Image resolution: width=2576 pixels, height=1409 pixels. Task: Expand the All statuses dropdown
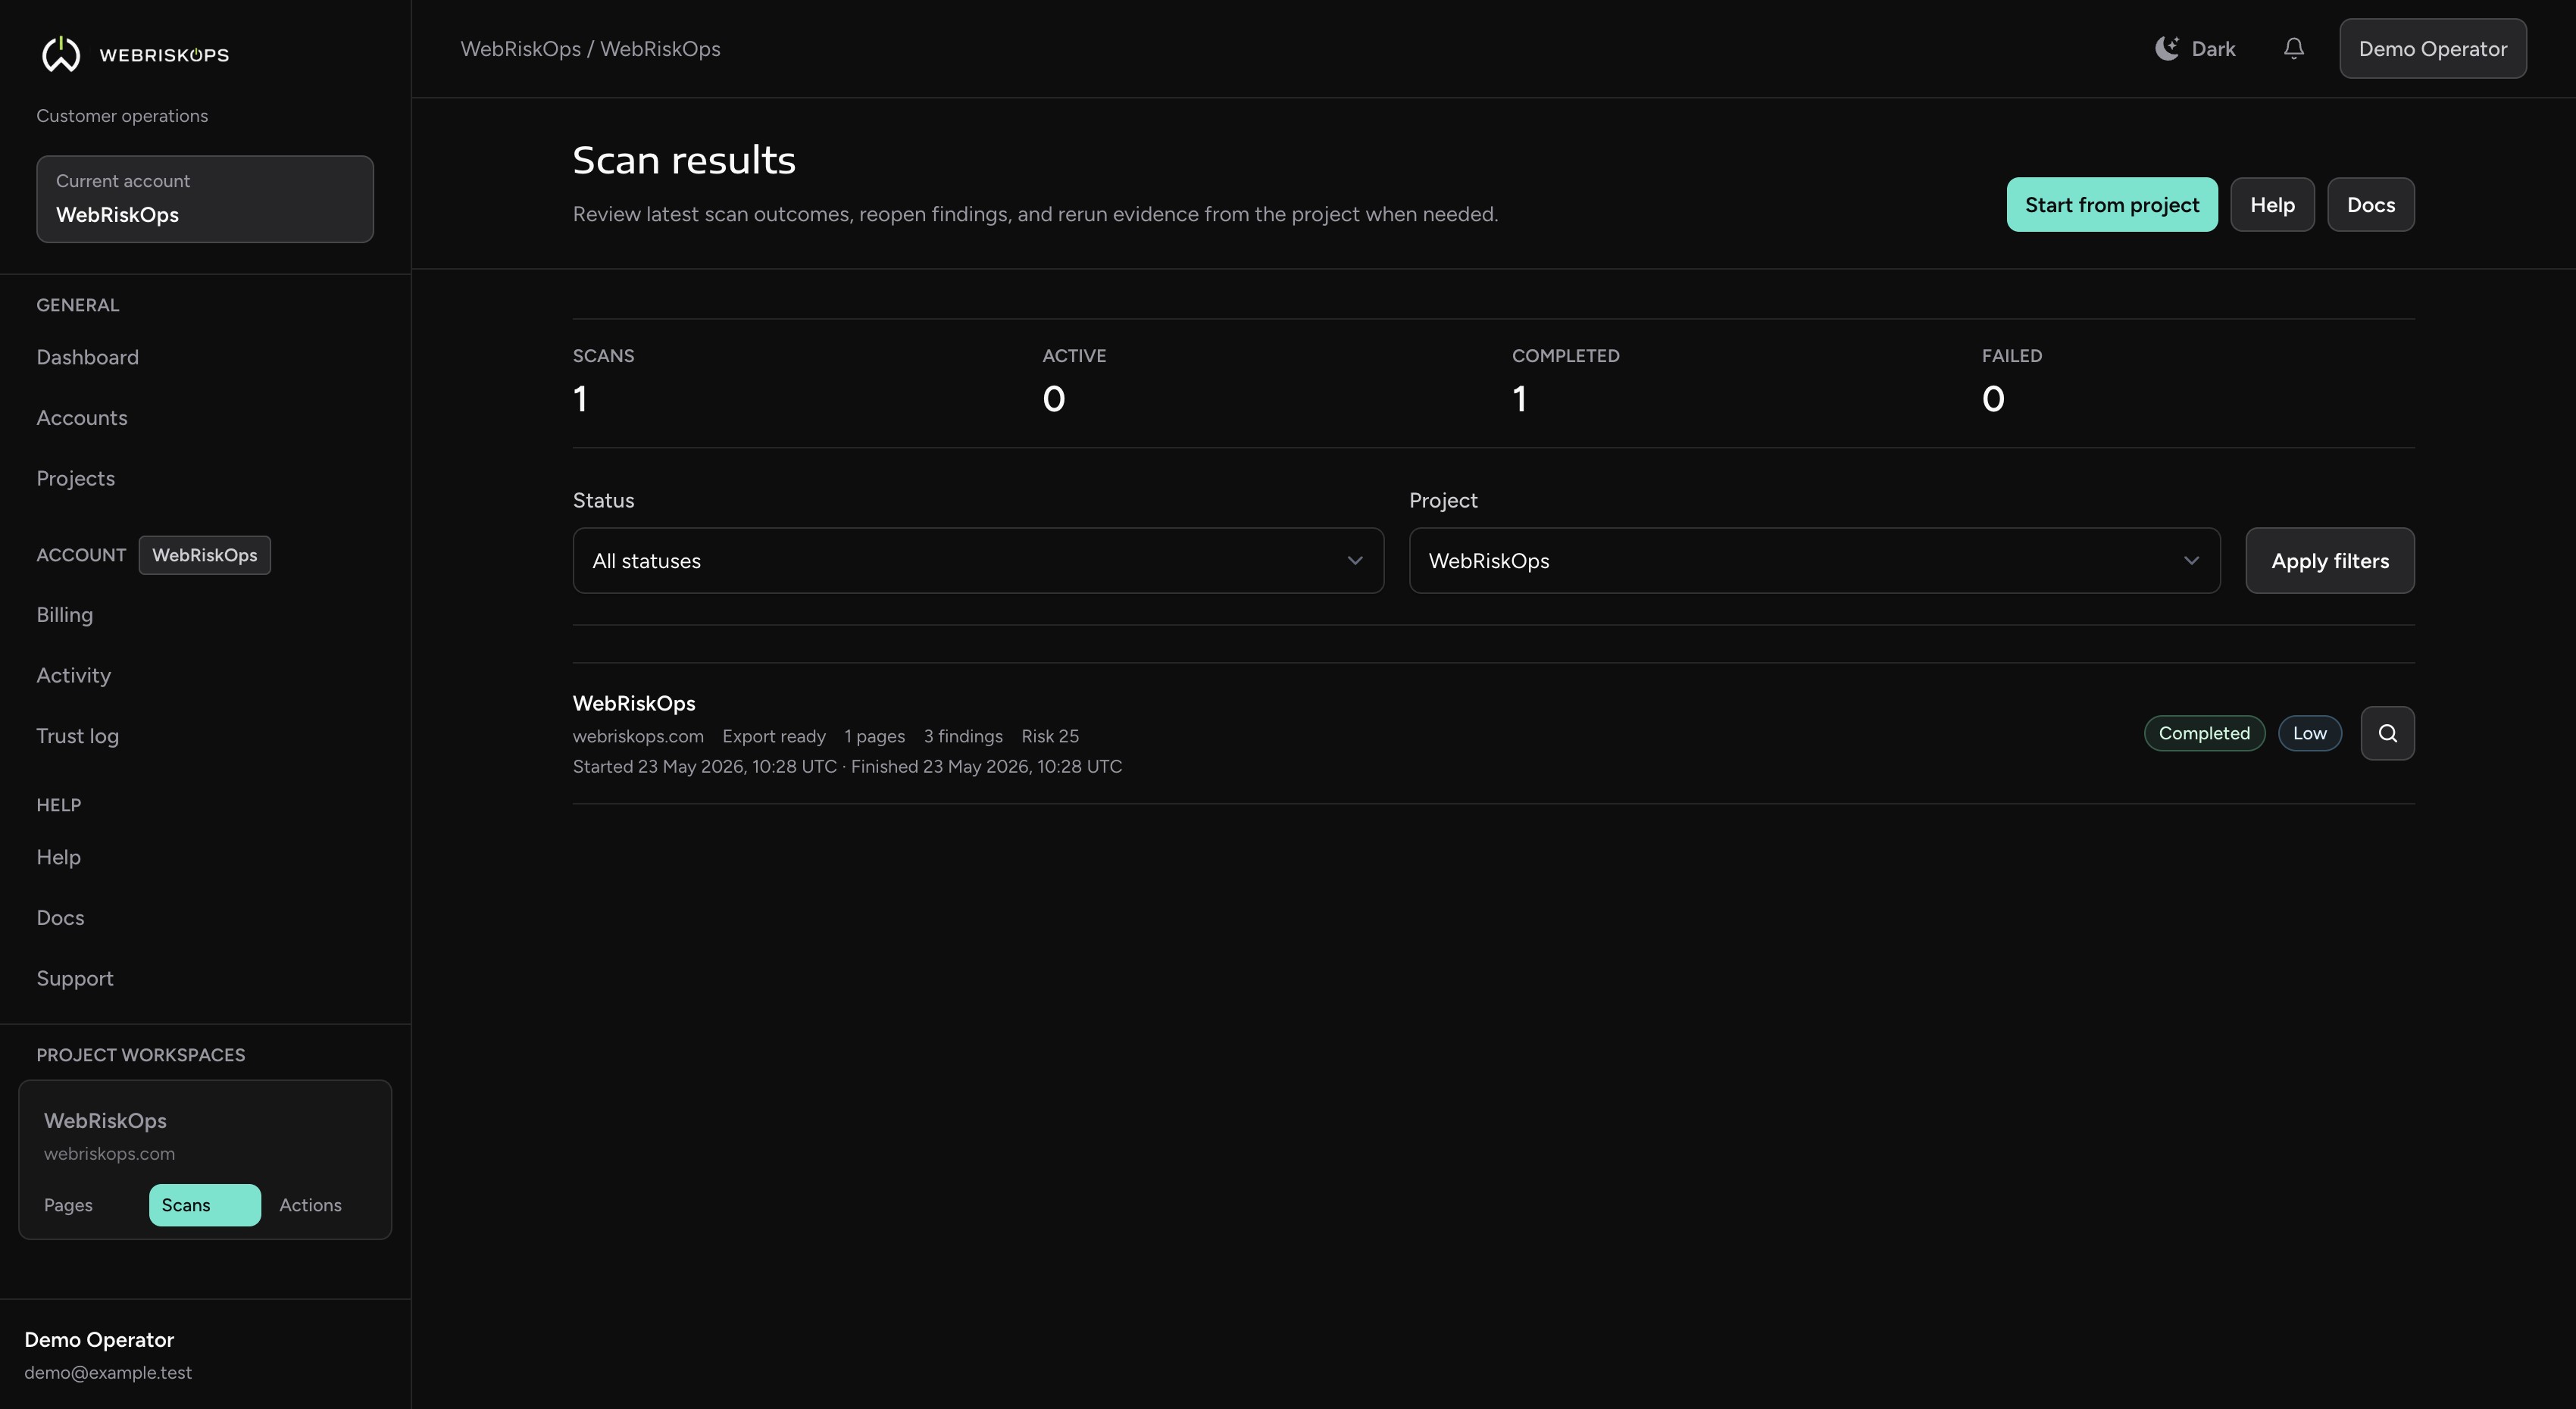point(978,561)
